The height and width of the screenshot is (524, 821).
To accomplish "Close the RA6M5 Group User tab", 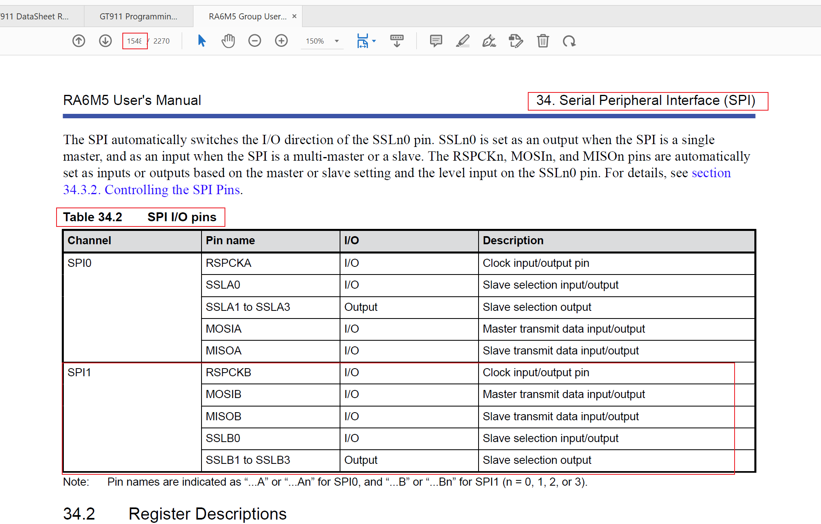I will [x=294, y=16].
